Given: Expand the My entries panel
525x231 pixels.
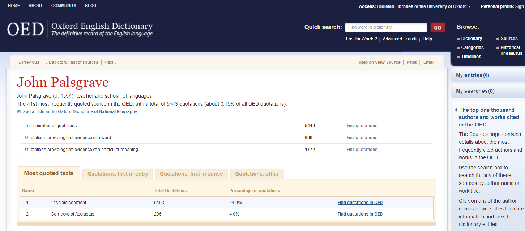Looking at the screenshot, I should [472, 75].
